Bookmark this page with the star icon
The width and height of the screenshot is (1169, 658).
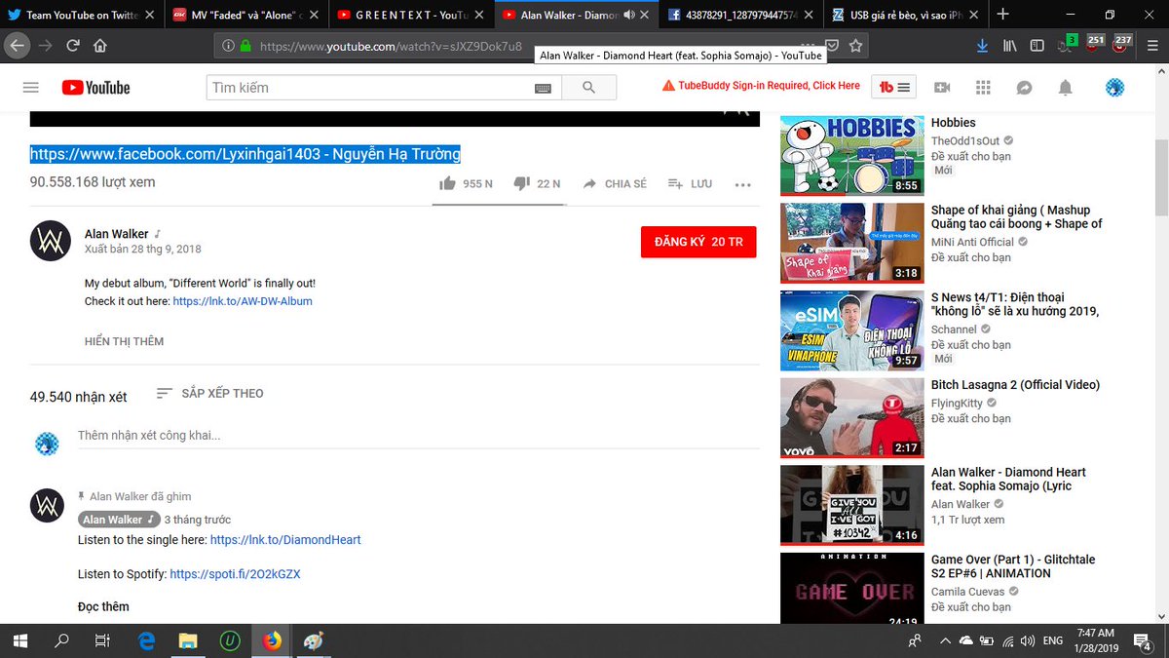point(855,46)
